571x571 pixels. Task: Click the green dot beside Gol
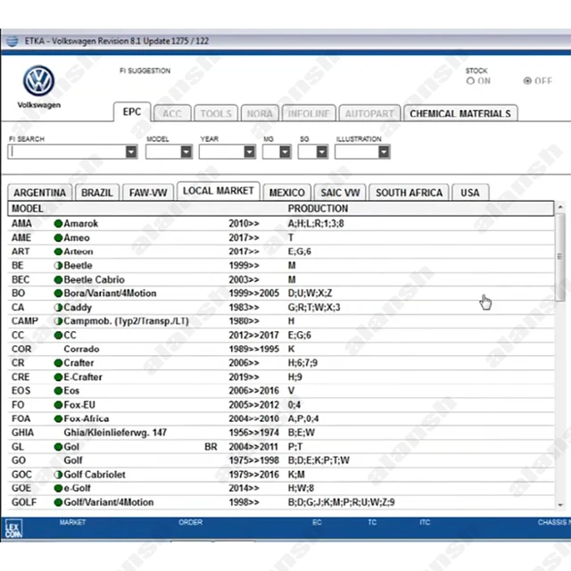pyautogui.click(x=58, y=447)
